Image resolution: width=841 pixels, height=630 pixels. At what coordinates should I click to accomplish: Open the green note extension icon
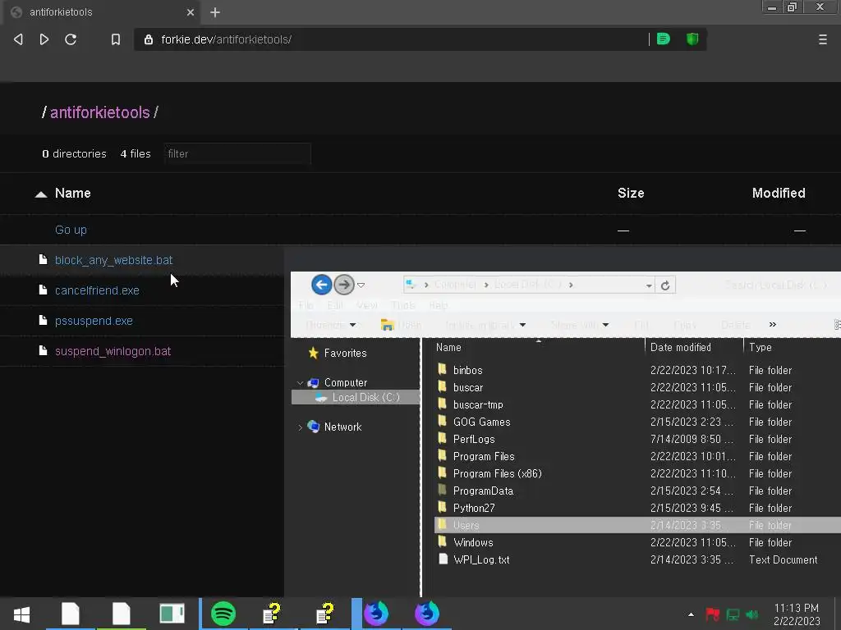[x=664, y=39]
